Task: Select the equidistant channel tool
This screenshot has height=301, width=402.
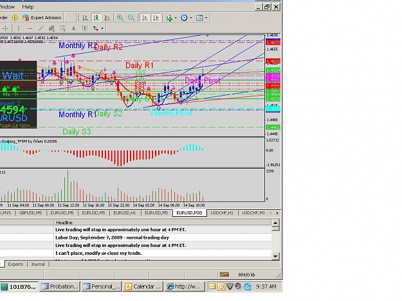Action: [51, 28]
